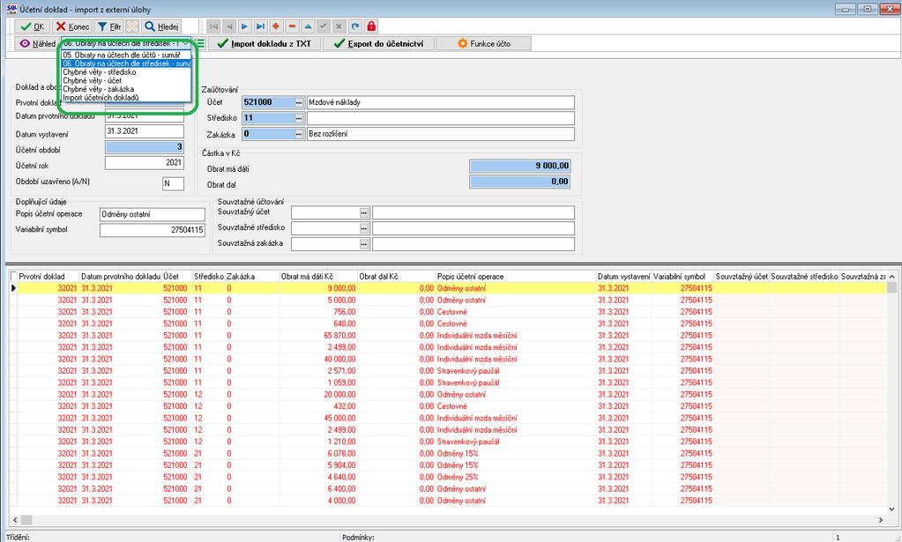Open Souvztažná zakázka lookup button

pos(363,244)
